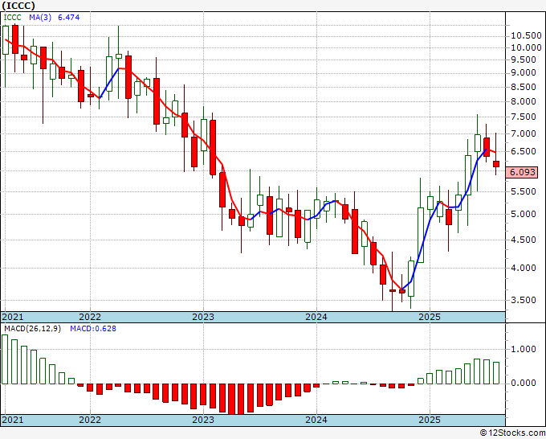Click the 5.500 price axis label
Viewport: 546px width, 439px height.
[x=523, y=191]
